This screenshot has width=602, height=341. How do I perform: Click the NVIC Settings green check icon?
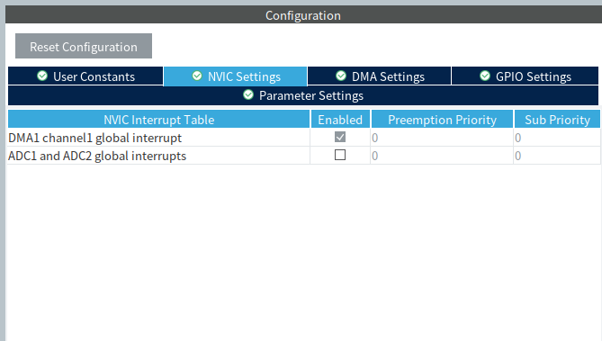tap(197, 76)
